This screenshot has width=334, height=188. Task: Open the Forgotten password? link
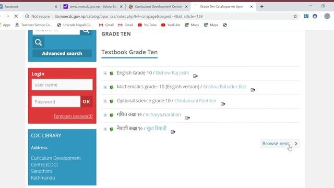click(x=73, y=116)
